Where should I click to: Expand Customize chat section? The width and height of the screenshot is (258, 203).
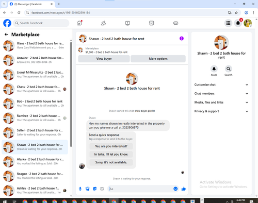point(221,84)
